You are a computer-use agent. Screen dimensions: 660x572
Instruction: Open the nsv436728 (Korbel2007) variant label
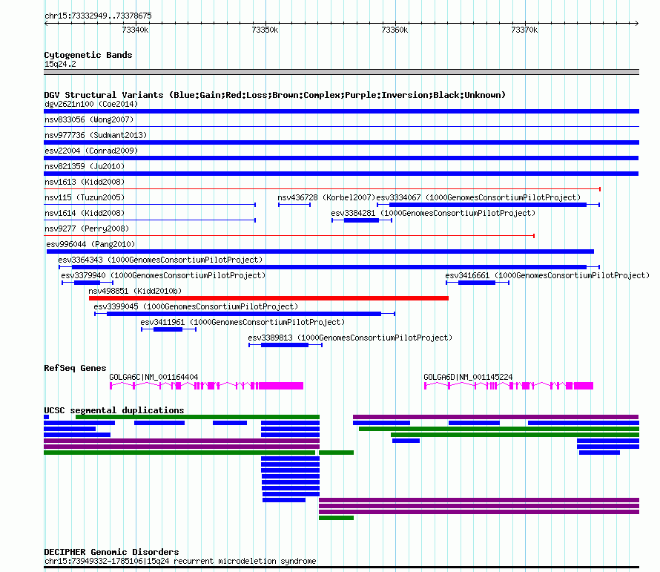[326, 197]
